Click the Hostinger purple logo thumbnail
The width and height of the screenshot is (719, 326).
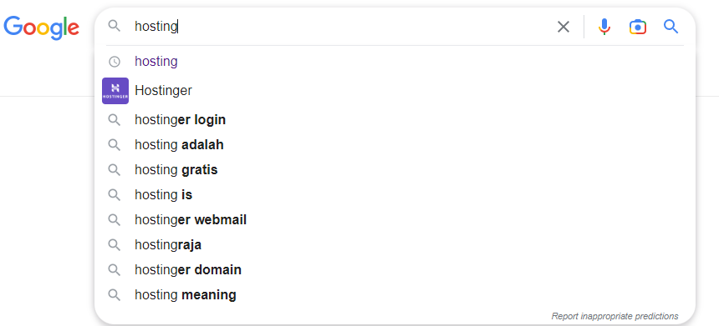(x=115, y=91)
